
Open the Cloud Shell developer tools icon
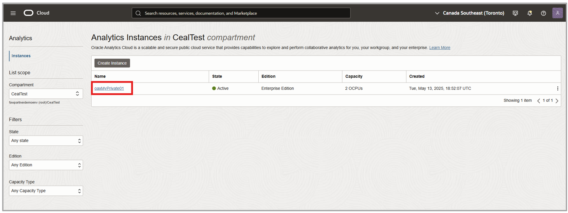515,13
